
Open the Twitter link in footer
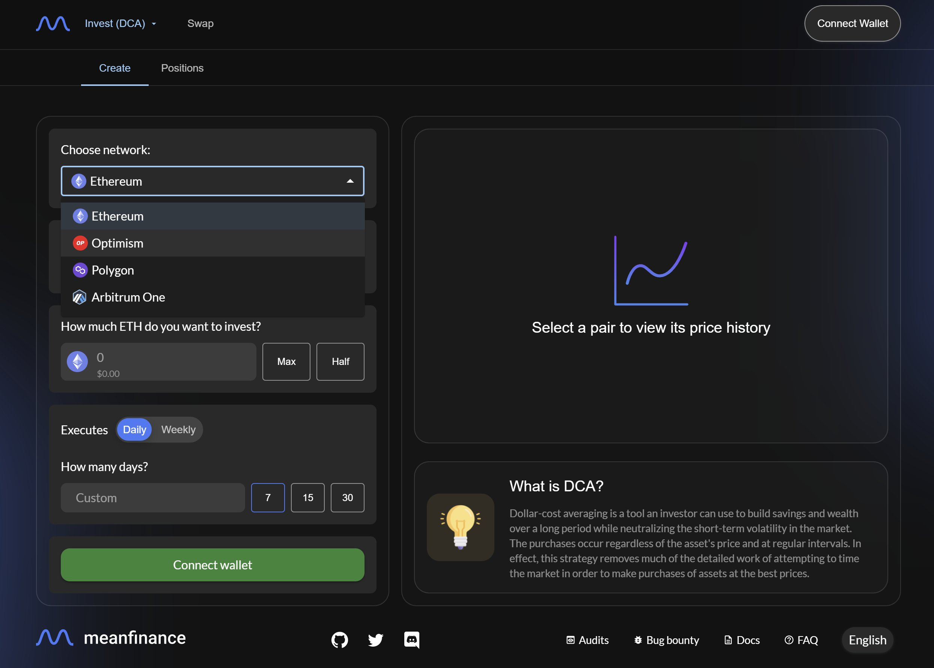coord(375,640)
